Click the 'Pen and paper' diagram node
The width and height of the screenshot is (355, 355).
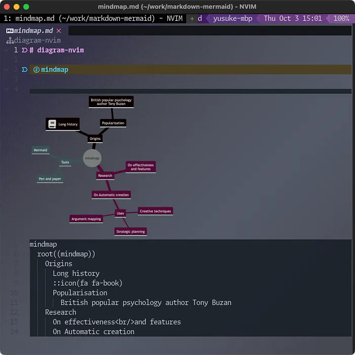[50, 179]
